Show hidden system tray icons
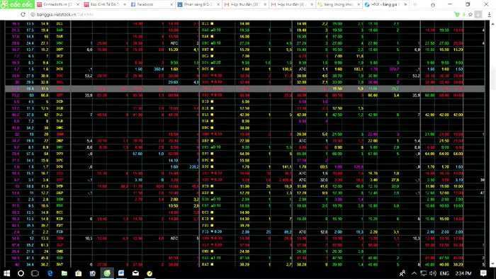Screen dimensions: 496x279 [414, 273]
